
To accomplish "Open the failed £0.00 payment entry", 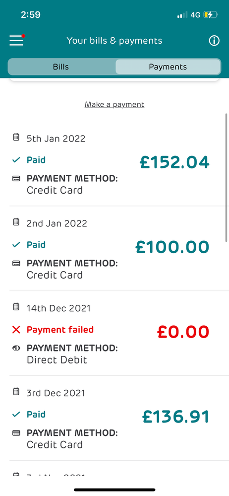I will point(114,334).
